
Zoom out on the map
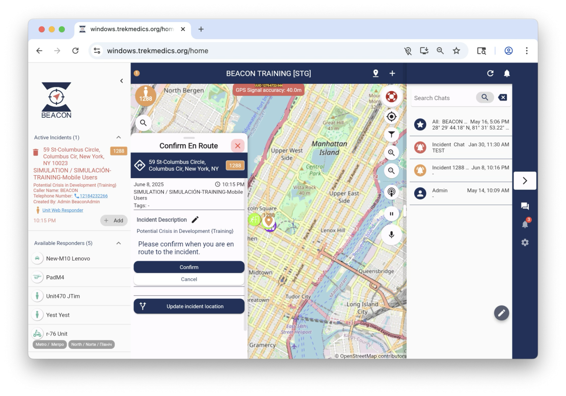click(x=391, y=171)
